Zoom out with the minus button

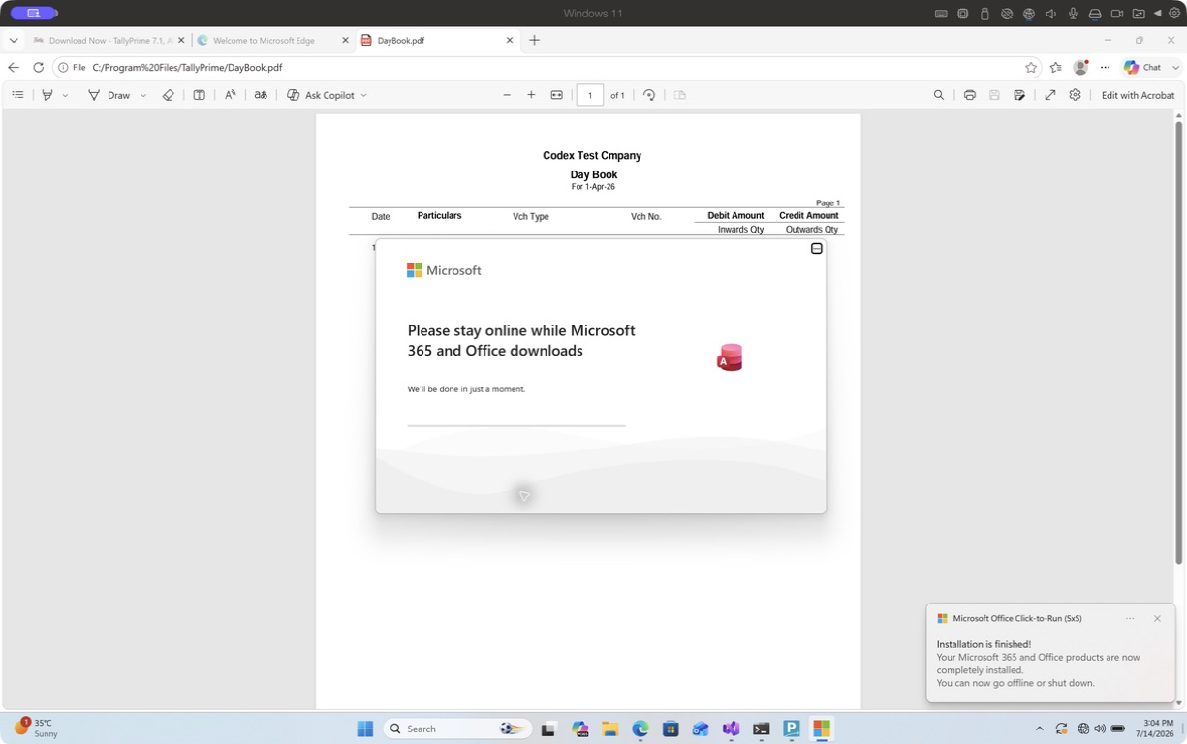(x=507, y=95)
